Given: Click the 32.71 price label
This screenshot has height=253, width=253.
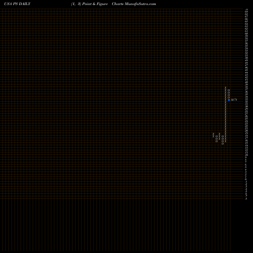Looking at the screenshot, I should [x=234, y=100].
